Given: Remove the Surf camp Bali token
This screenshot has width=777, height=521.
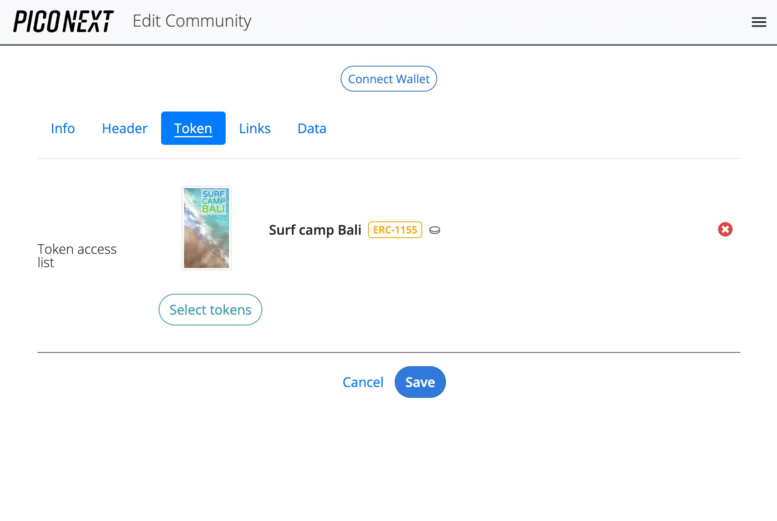Looking at the screenshot, I should pos(725,229).
